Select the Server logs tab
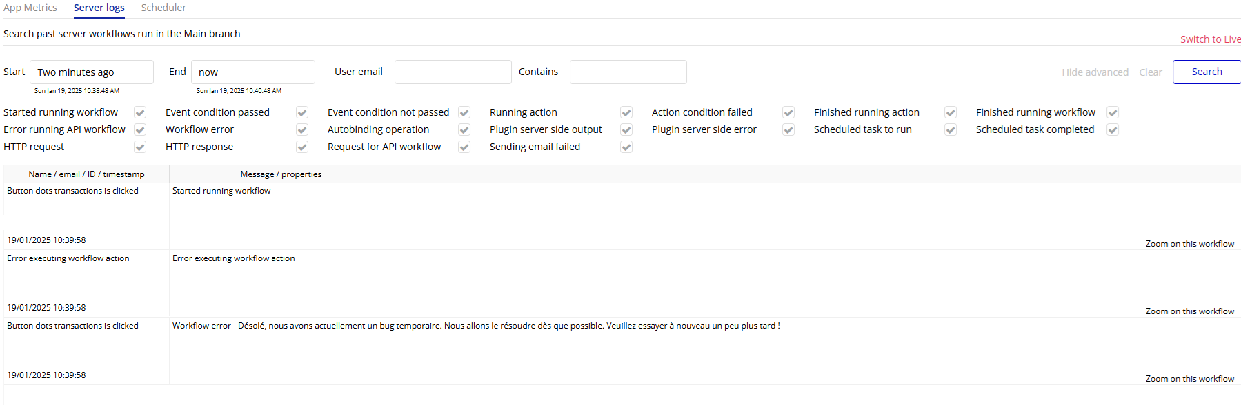Viewport: 1241px width, 405px height. (x=99, y=8)
